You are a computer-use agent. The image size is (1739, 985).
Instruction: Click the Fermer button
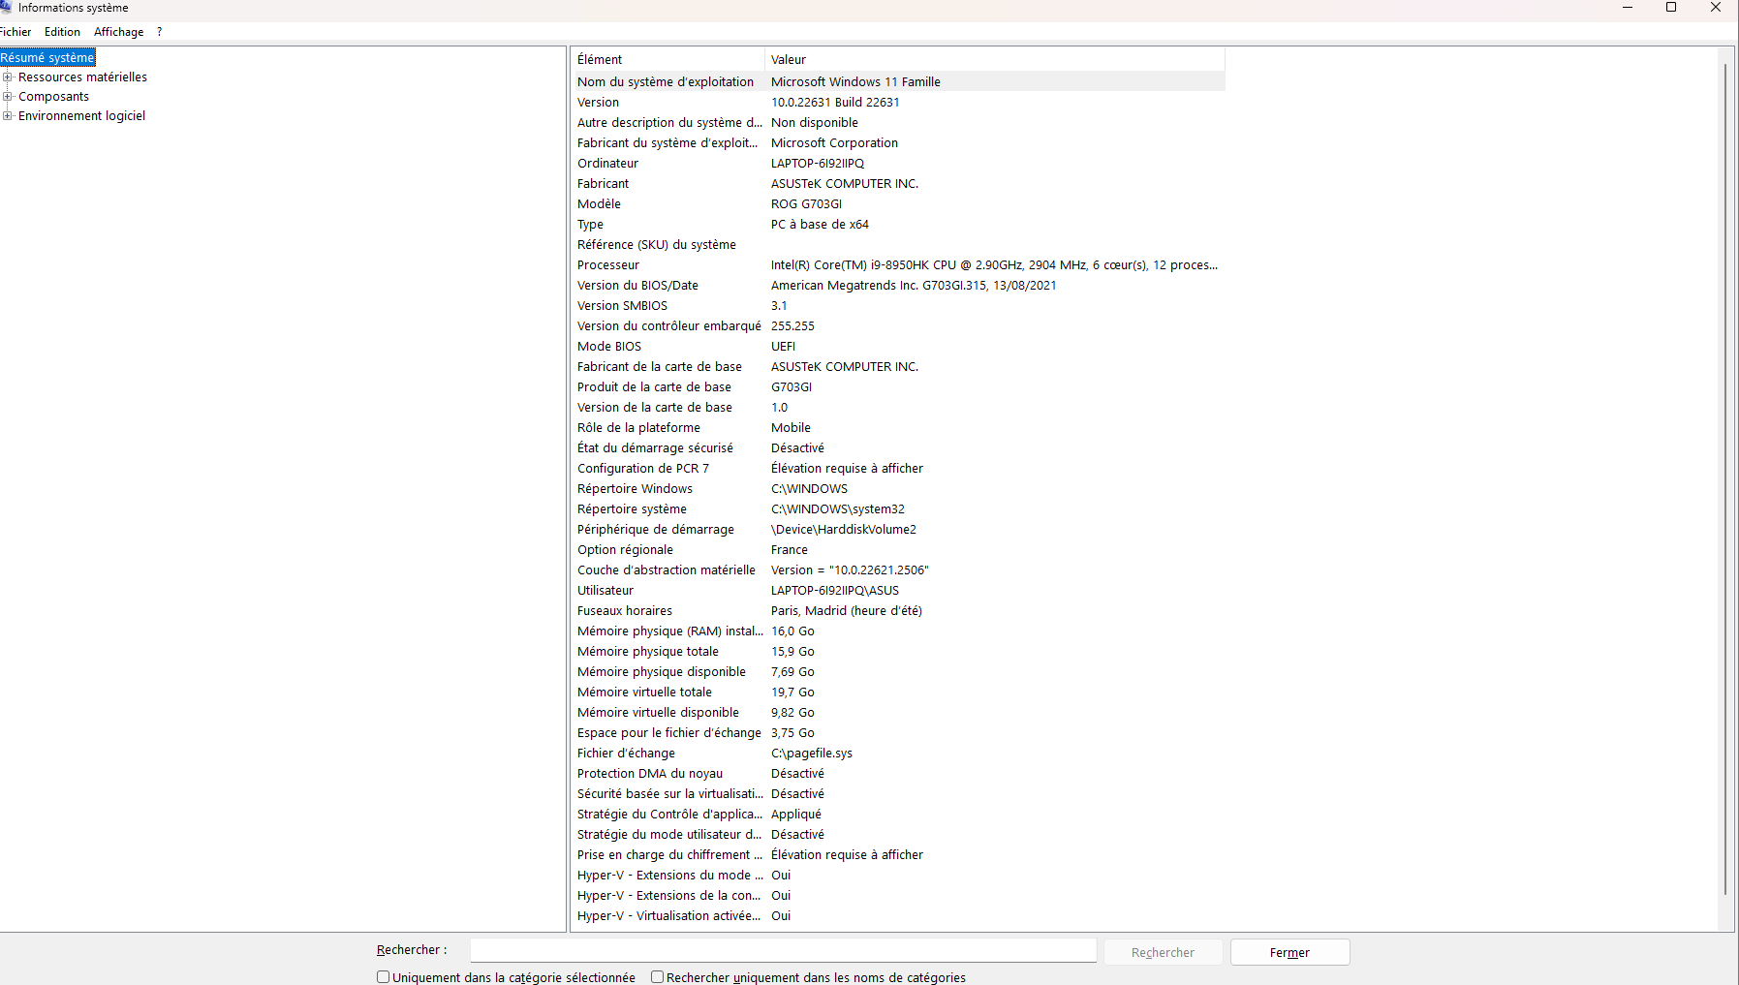[1289, 952]
